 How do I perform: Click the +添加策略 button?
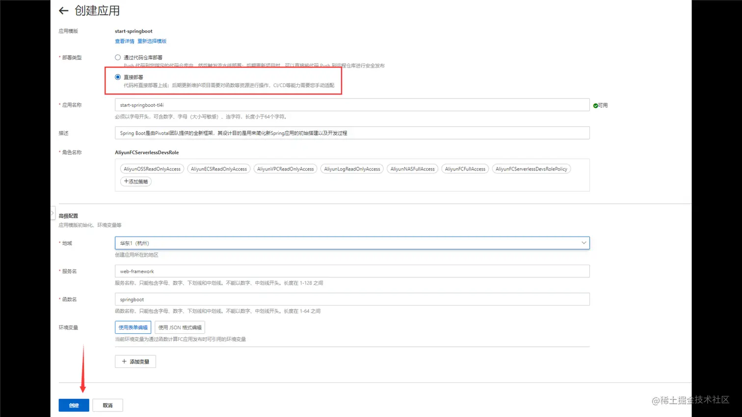coord(136,181)
